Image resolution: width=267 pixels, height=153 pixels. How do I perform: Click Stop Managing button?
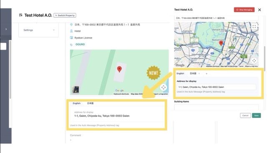244,10
